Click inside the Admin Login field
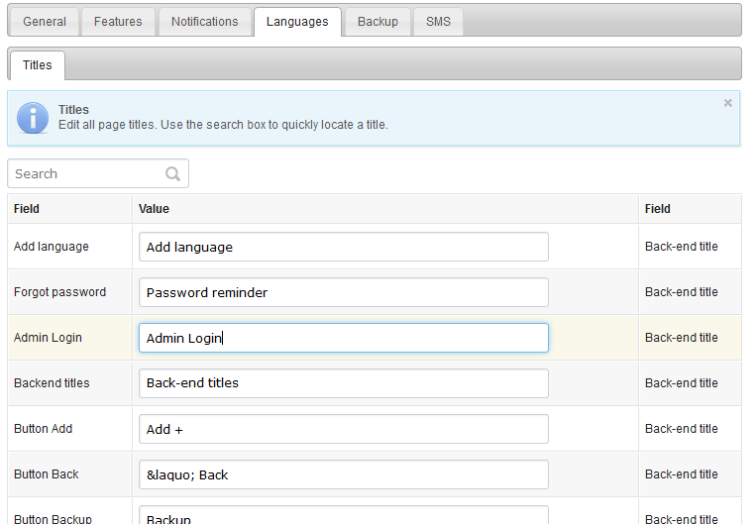This screenshot has height=524, width=756. click(x=344, y=338)
